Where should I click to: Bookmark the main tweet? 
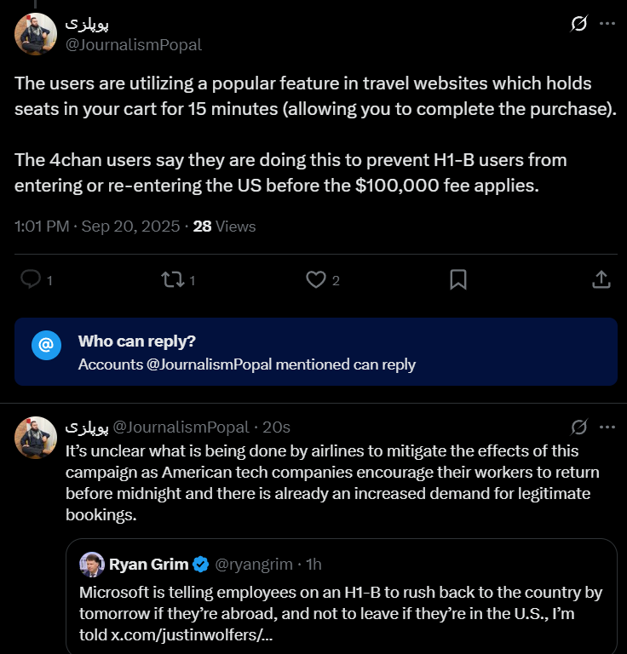pyautogui.click(x=457, y=279)
